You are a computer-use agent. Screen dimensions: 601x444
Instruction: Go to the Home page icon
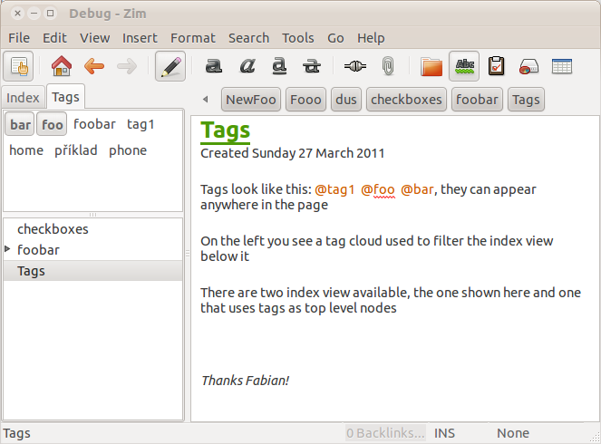62,66
